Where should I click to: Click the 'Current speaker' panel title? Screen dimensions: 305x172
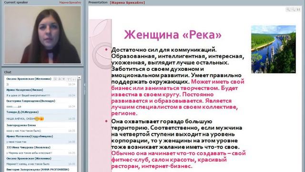16,2
